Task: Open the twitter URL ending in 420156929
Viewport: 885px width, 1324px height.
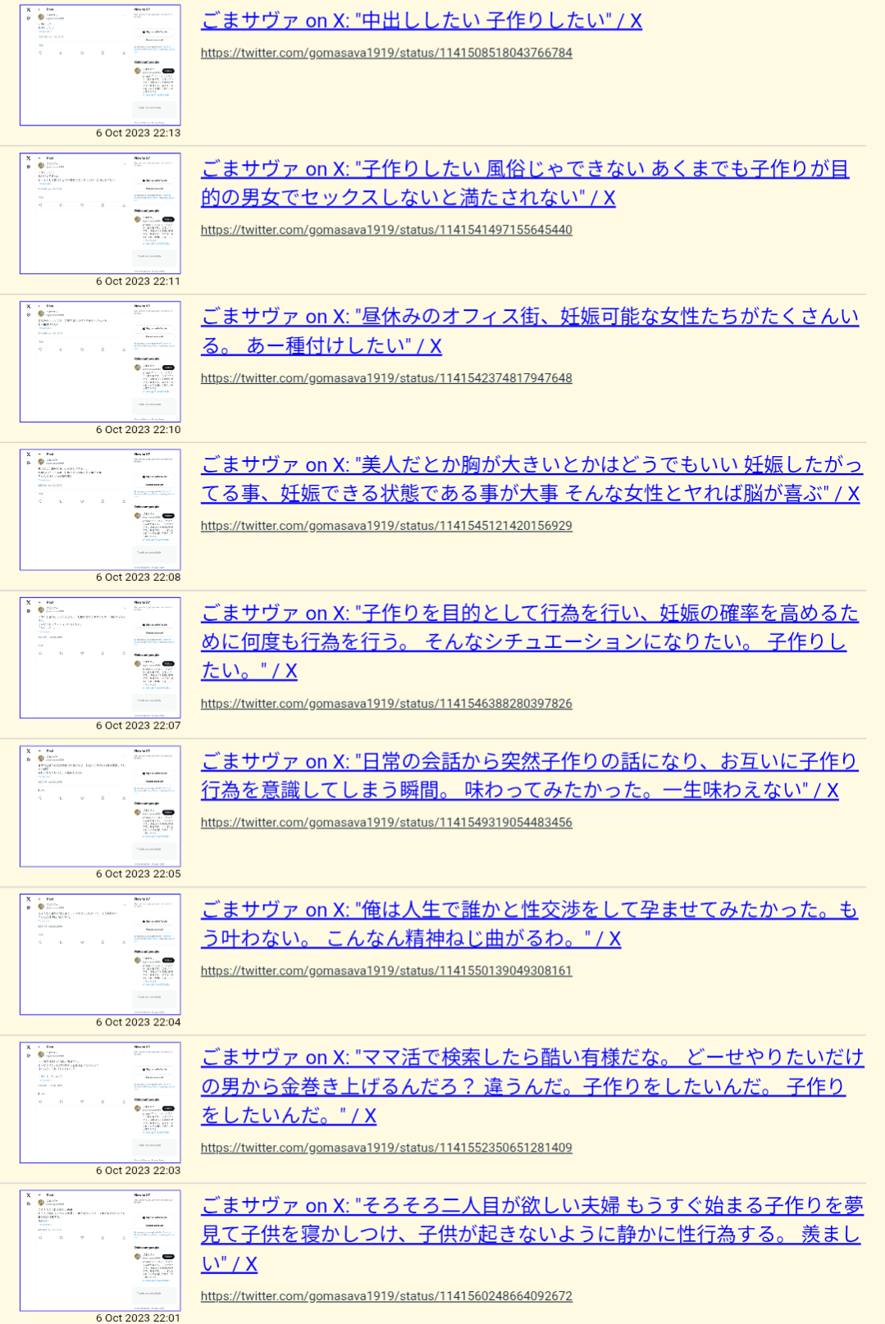Action: pos(386,526)
